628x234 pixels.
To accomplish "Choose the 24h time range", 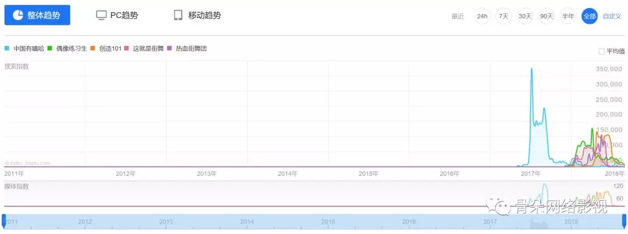I will (482, 16).
